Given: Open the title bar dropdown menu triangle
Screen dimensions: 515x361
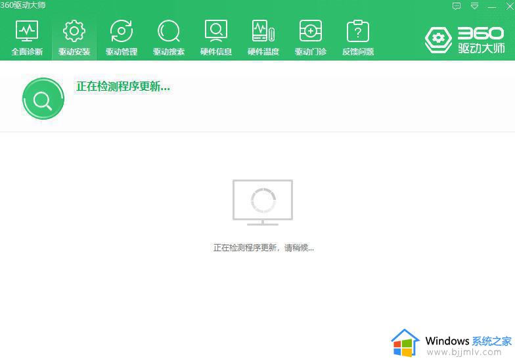Looking at the screenshot, I should tap(474, 6).
